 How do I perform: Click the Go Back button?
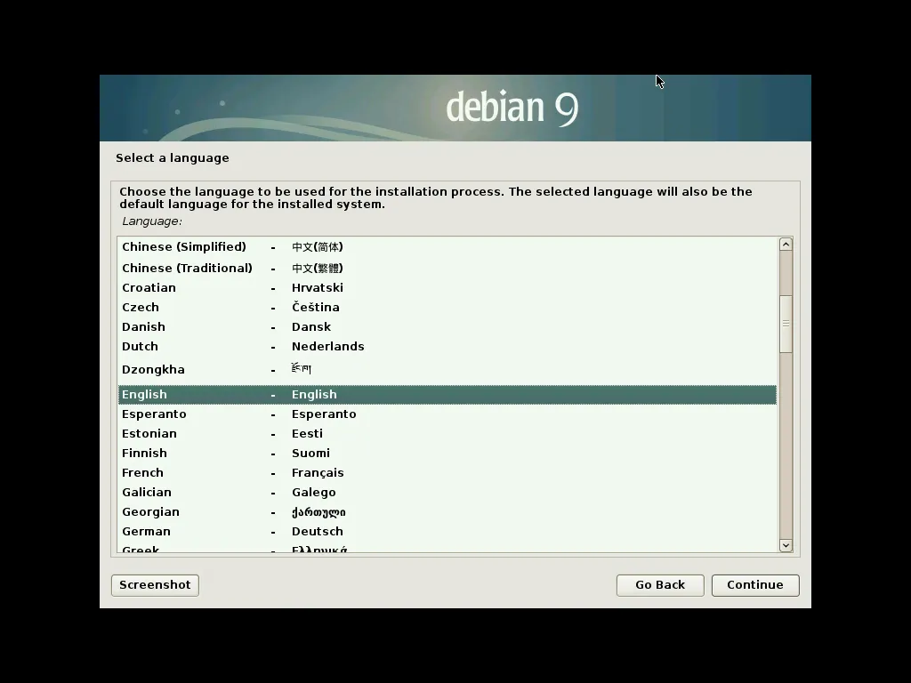660,585
